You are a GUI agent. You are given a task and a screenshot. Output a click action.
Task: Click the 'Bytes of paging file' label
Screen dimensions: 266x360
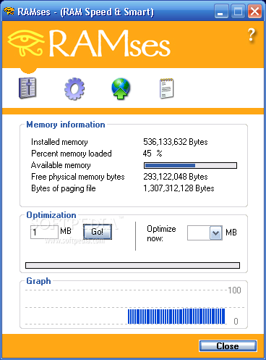64,188
